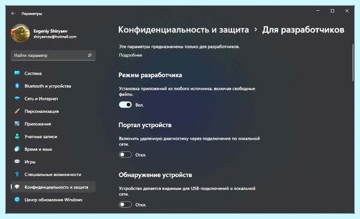
Task: Select Конфиденциальность и защита in sidebar
Action: pos(53,187)
